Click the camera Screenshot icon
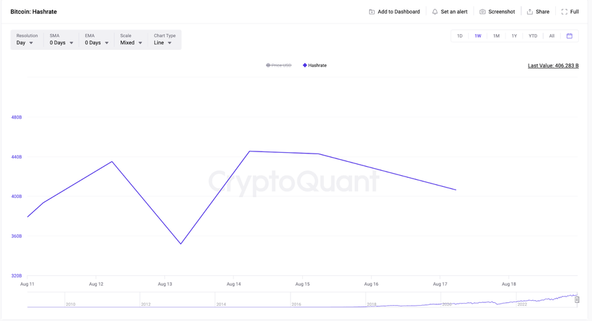The width and height of the screenshot is (592, 321). coord(483,12)
